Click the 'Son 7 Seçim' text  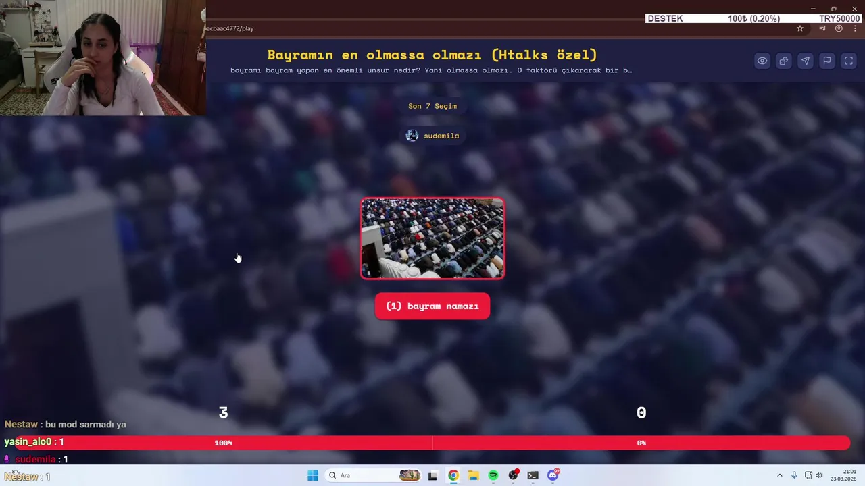pyautogui.click(x=432, y=106)
